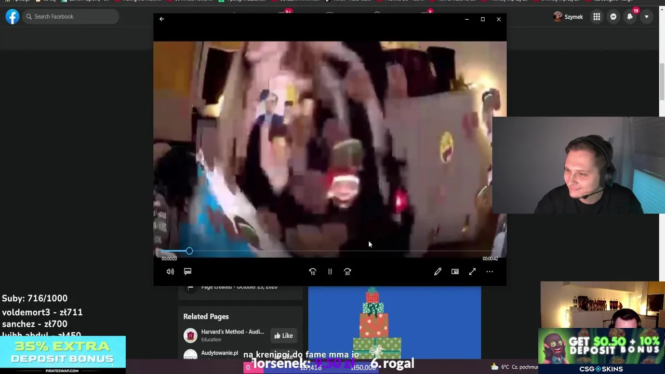Screen dimensions: 665x374
Task: Go back with the video player arrow
Action: pos(162,19)
